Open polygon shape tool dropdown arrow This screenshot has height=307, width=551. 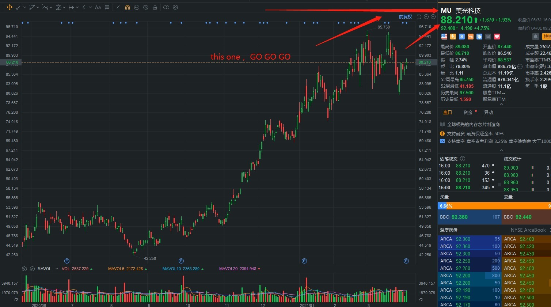pos(38,8)
